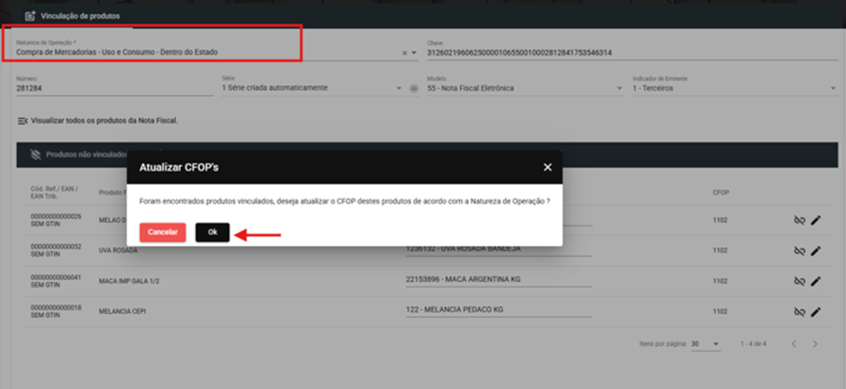This screenshot has height=389, width=846.
Task: Edit the MACA IMP GALA 1/2 row
Action: pos(815,280)
